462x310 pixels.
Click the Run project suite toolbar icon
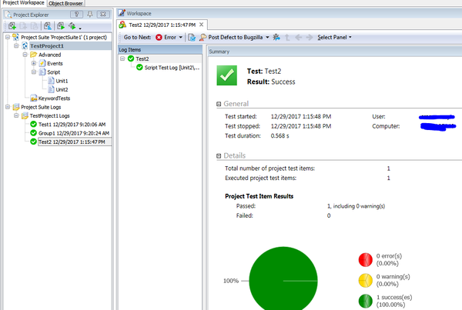(60, 25)
